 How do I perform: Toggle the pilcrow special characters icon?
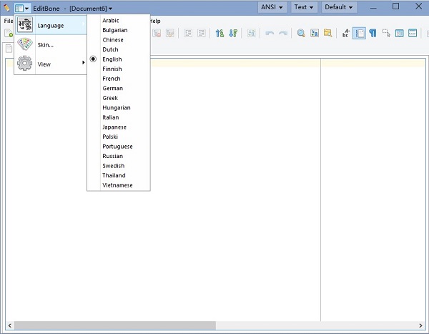click(373, 33)
